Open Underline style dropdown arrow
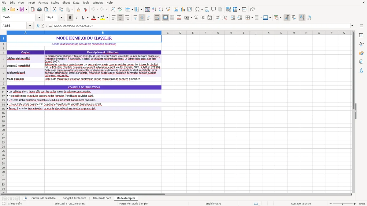 coord(87,18)
